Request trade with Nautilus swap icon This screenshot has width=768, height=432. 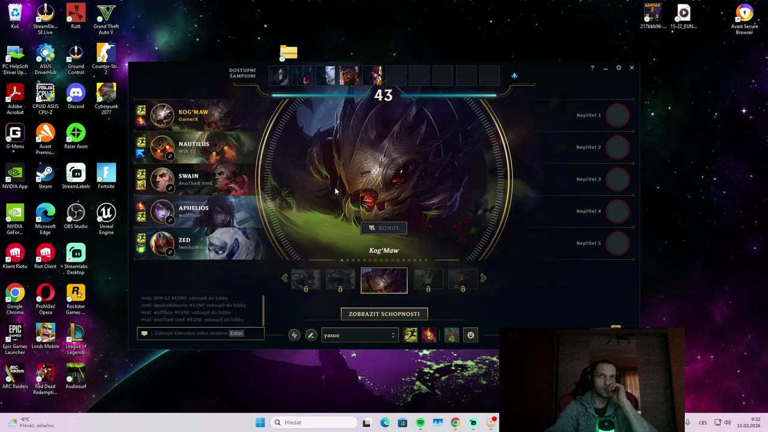click(170, 157)
